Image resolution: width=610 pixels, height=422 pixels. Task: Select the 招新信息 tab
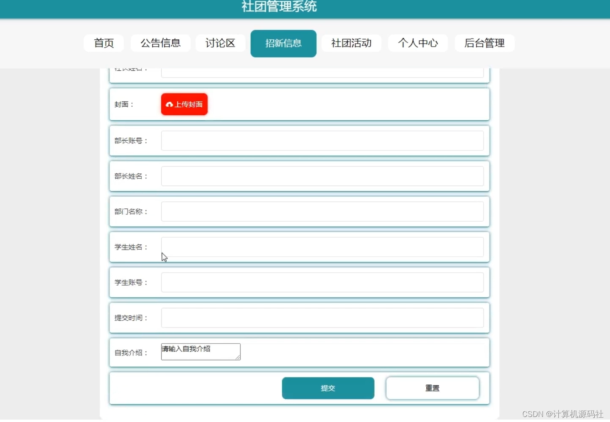point(283,44)
